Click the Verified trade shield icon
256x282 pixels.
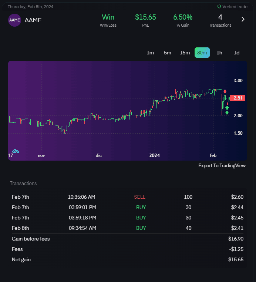coord(219,7)
